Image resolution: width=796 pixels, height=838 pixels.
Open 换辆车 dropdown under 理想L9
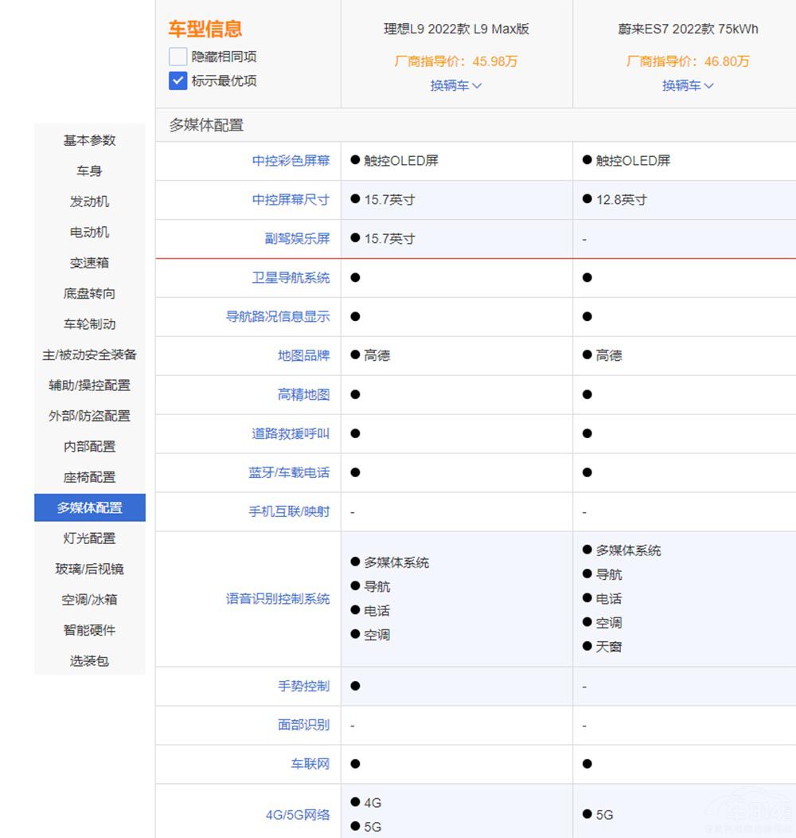pos(456,85)
